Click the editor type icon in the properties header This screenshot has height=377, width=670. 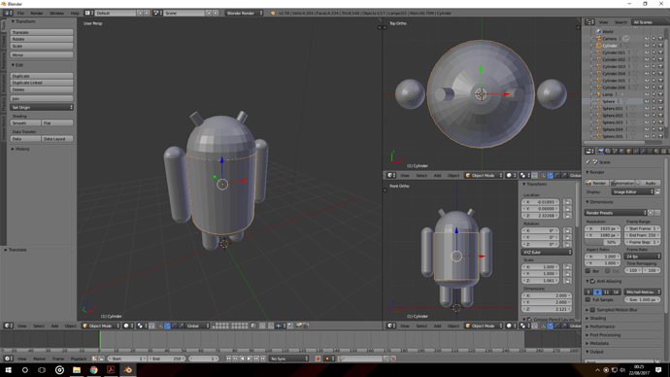[589, 151]
